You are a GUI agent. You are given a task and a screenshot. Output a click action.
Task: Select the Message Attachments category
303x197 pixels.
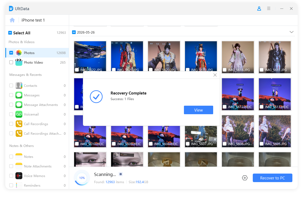pyautogui.click(x=37, y=105)
